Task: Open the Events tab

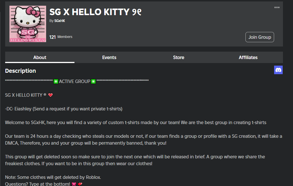Action: [x=109, y=57]
